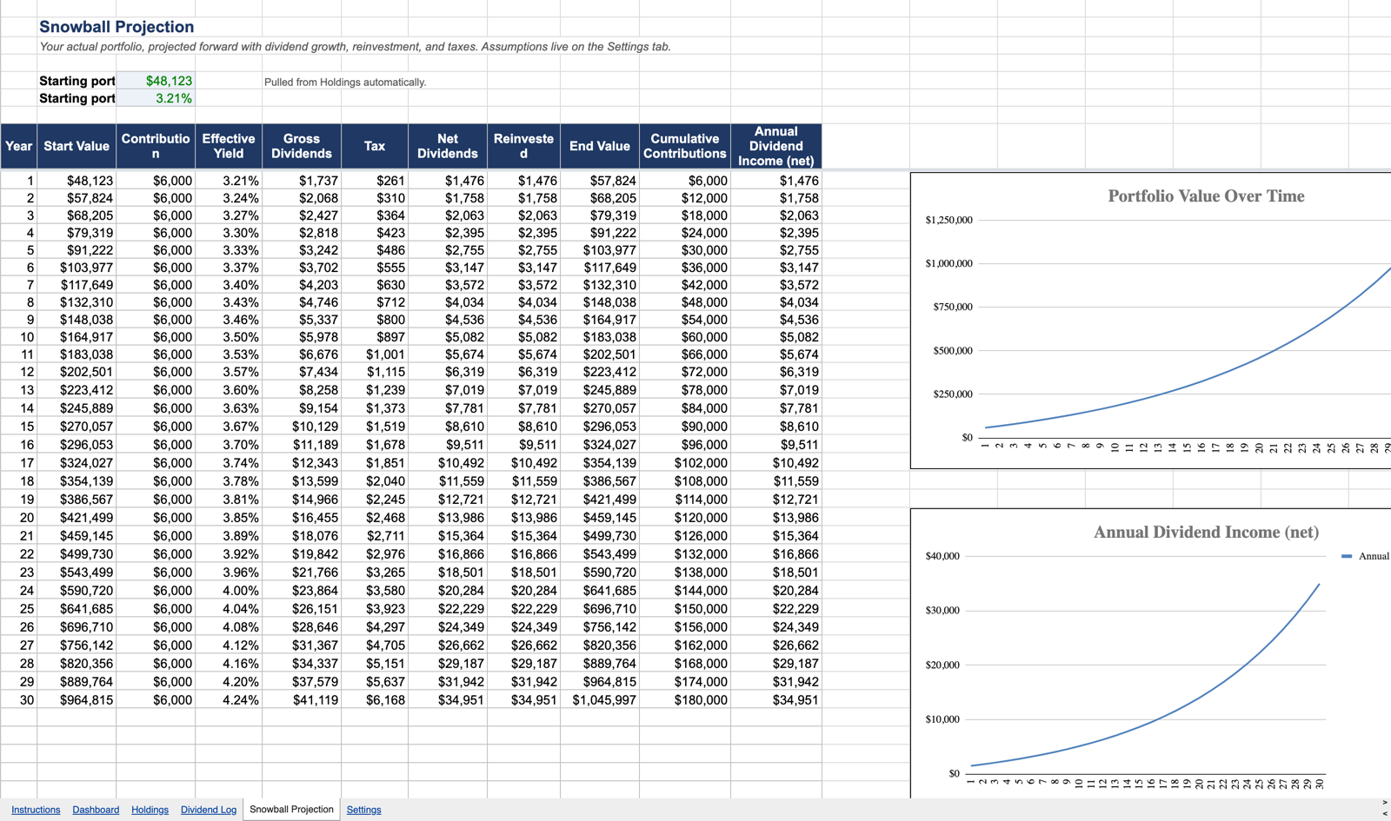Select year 5 end value $103,977
Screen dimensions: 1391x821
tap(600, 250)
